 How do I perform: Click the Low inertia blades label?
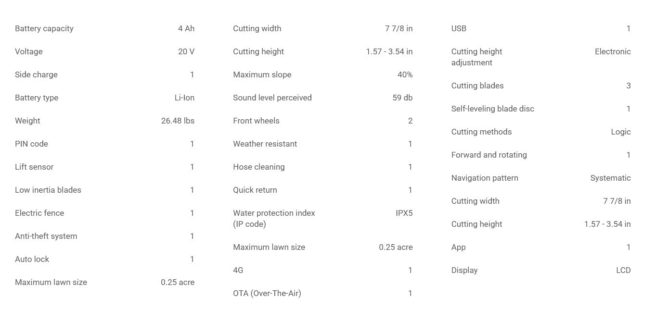[x=48, y=190]
